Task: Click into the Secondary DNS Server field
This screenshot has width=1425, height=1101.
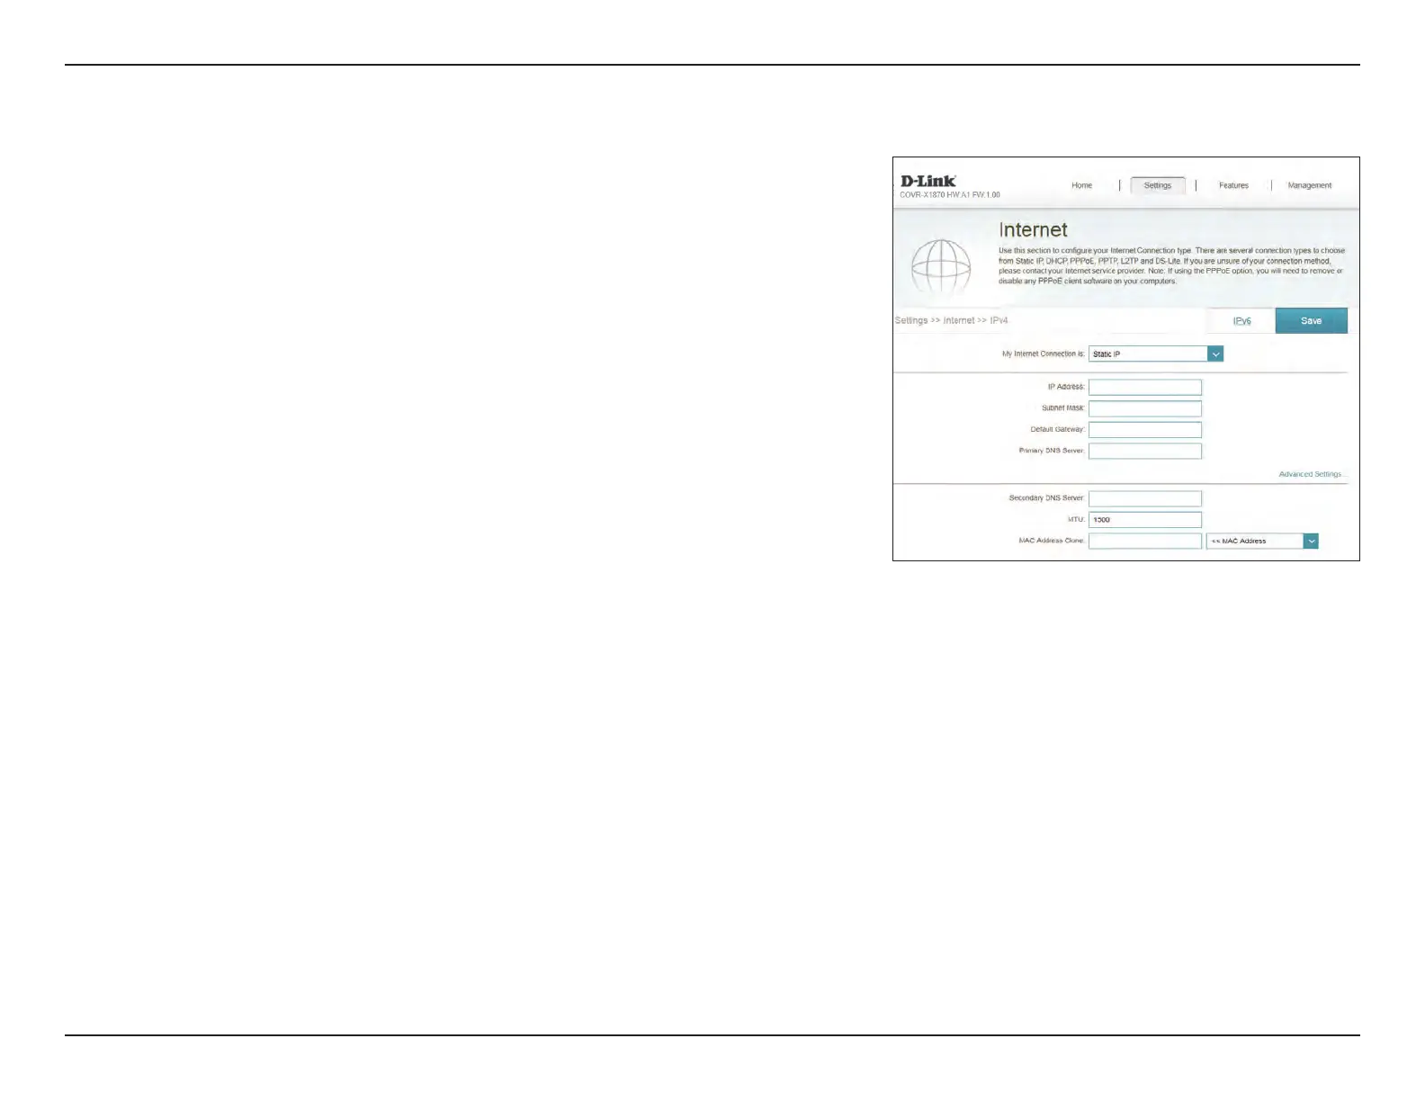Action: pos(1144,498)
